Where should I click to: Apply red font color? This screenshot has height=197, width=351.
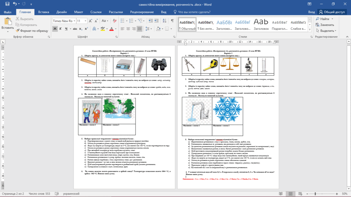click(112, 29)
